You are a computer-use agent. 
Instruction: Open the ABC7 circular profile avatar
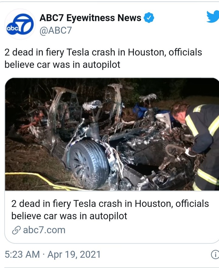(20, 24)
